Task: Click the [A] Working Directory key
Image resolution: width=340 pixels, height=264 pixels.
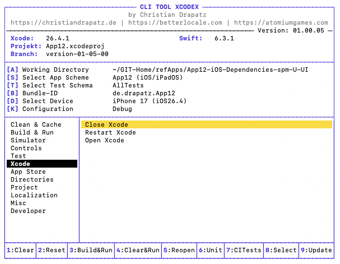Action: (12, 70)
